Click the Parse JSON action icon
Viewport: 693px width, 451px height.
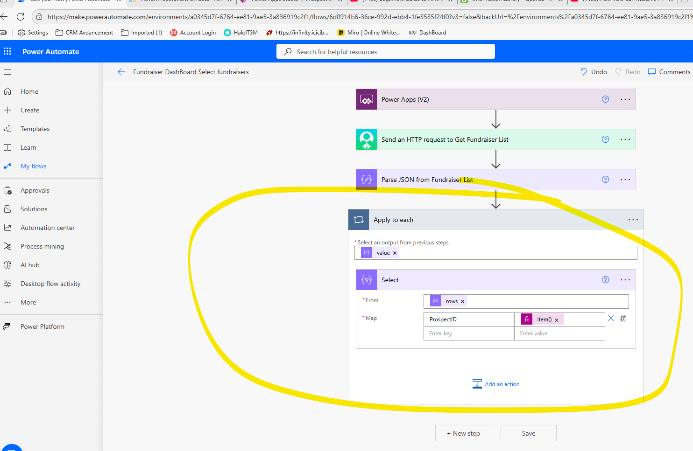click(x=367, y=180)
